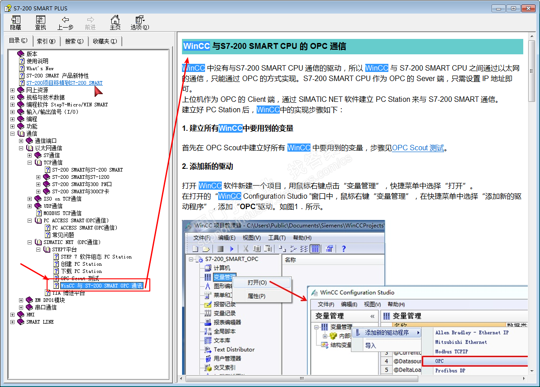540x387 pixels.
Task: Click the scroll right arrow below the article
Action: point(524,378)
